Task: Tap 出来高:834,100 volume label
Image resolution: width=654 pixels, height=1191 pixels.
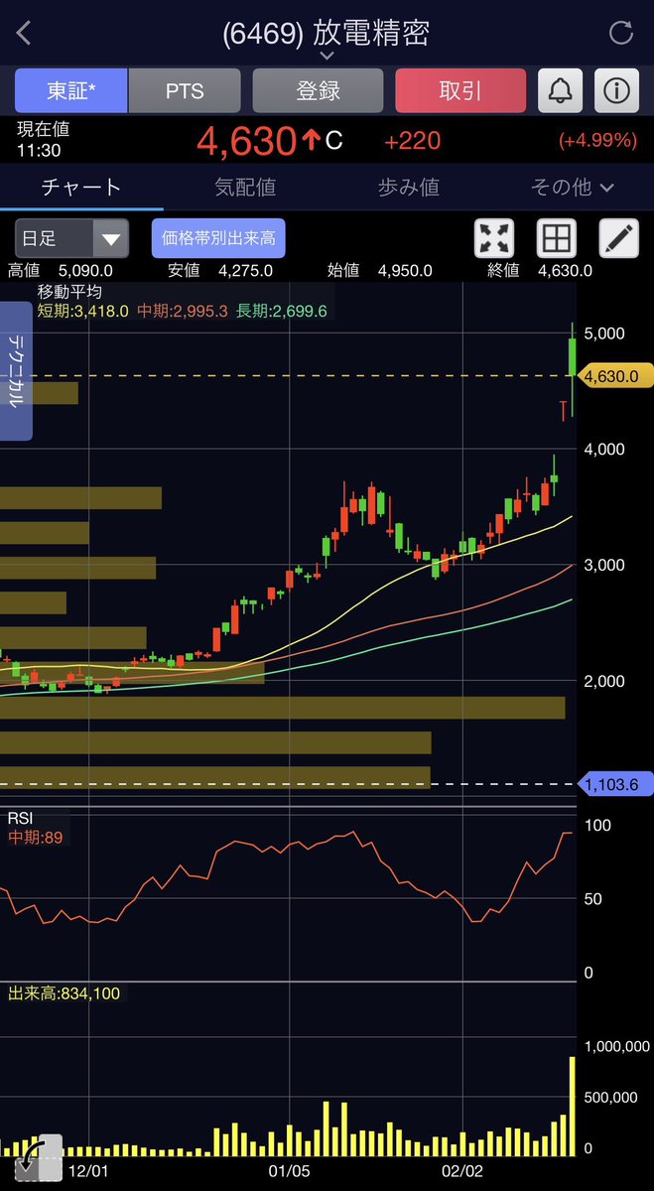Action: pos(65,992)
